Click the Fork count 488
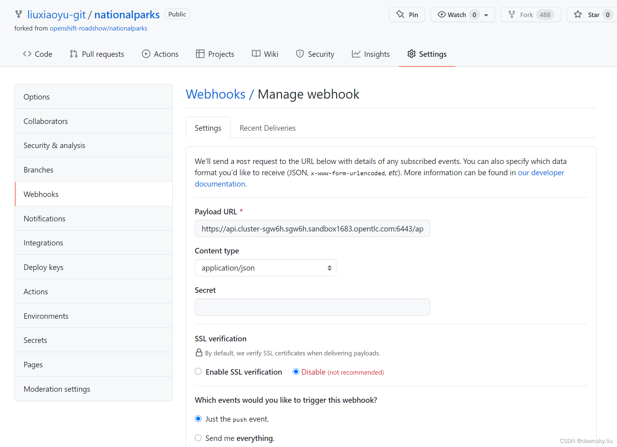 pyautogui.click(x=545, y=15)
